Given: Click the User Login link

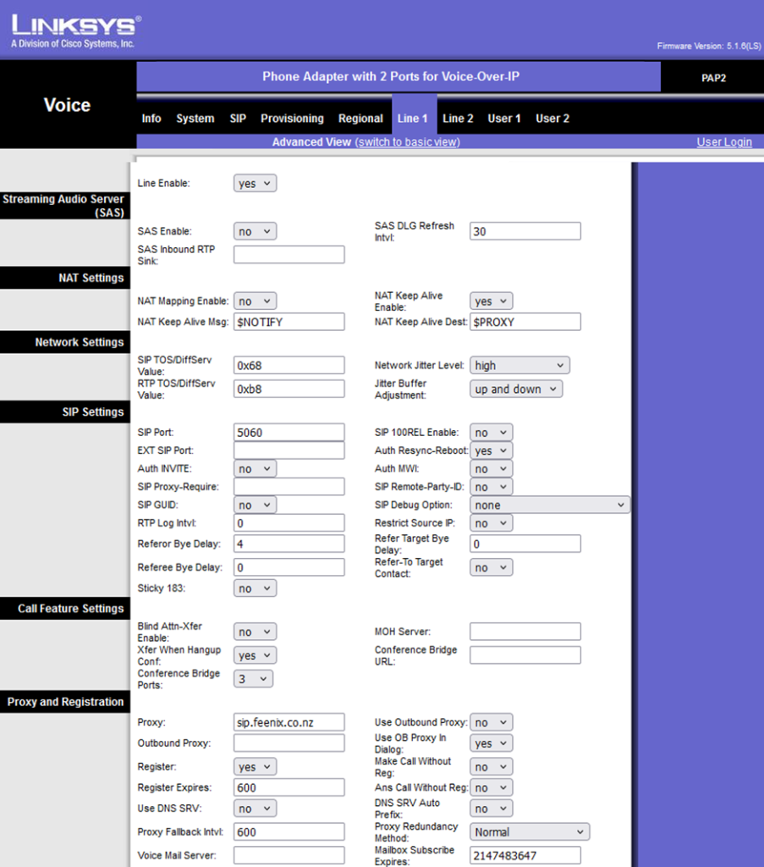Looking at the screenshot, I should click(x=723, y=142).
